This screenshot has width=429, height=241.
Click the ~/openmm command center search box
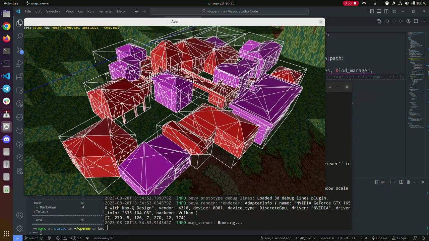tap(229, 11)
